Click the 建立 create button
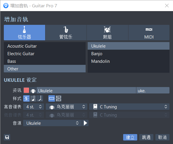 130,137
